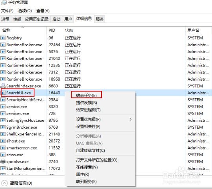The height and width of the screenshot is (189, 212).
Task: Collapse to 简略信息 using the arrow icon
Action: click(4, 183)
